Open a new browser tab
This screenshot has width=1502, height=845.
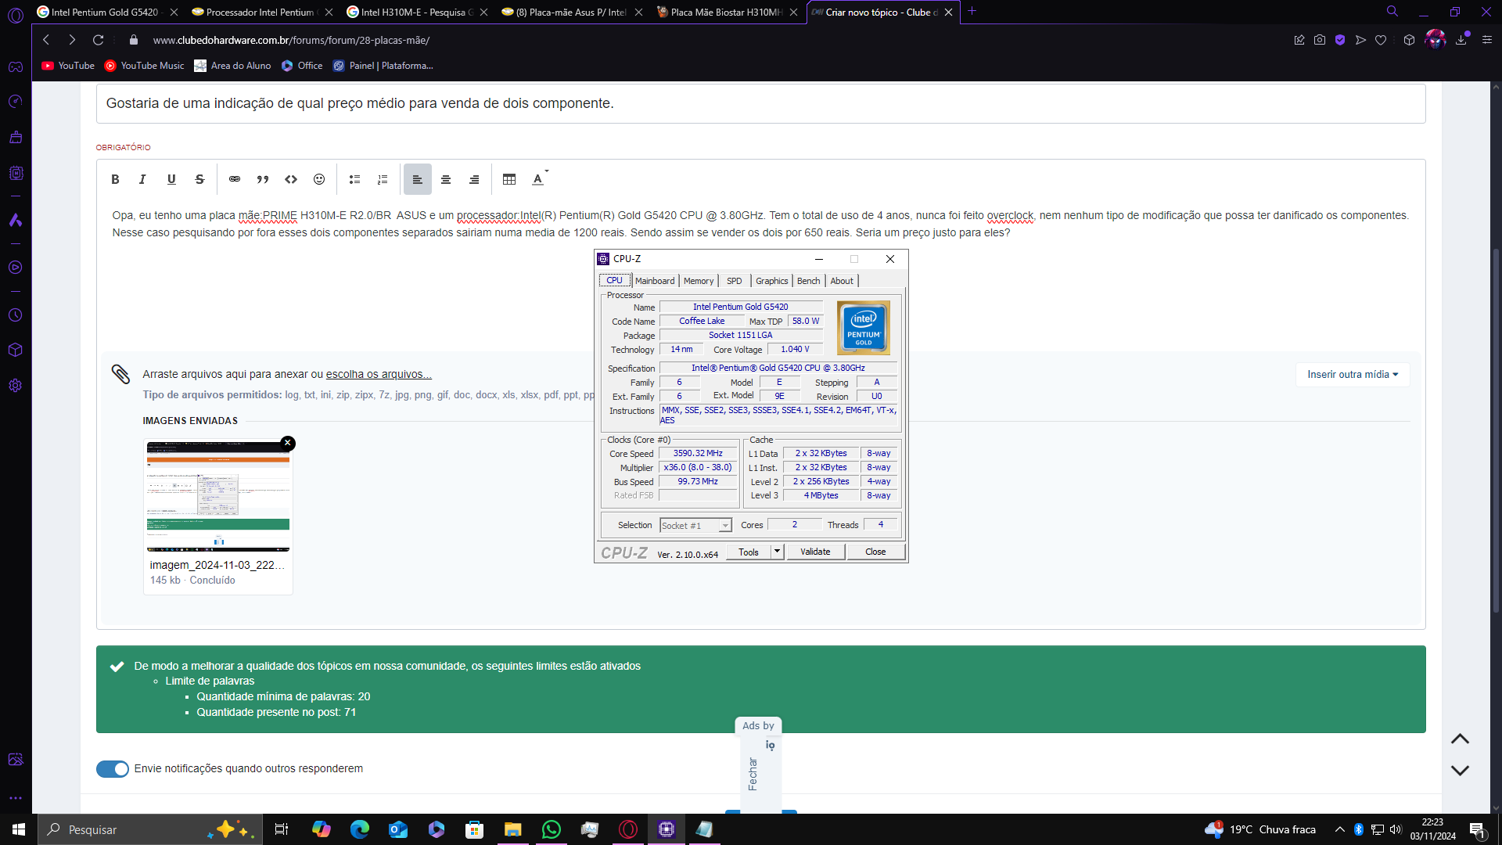(972, 11)
